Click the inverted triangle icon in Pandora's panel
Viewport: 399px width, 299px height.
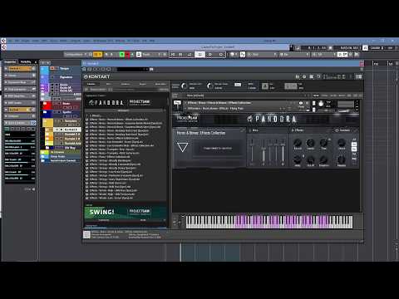[182, 147]
